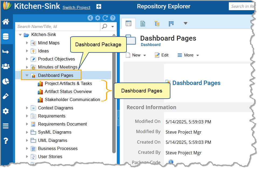Open the search options dropdown arrow

pyautogui.click(x=113, y=26)
